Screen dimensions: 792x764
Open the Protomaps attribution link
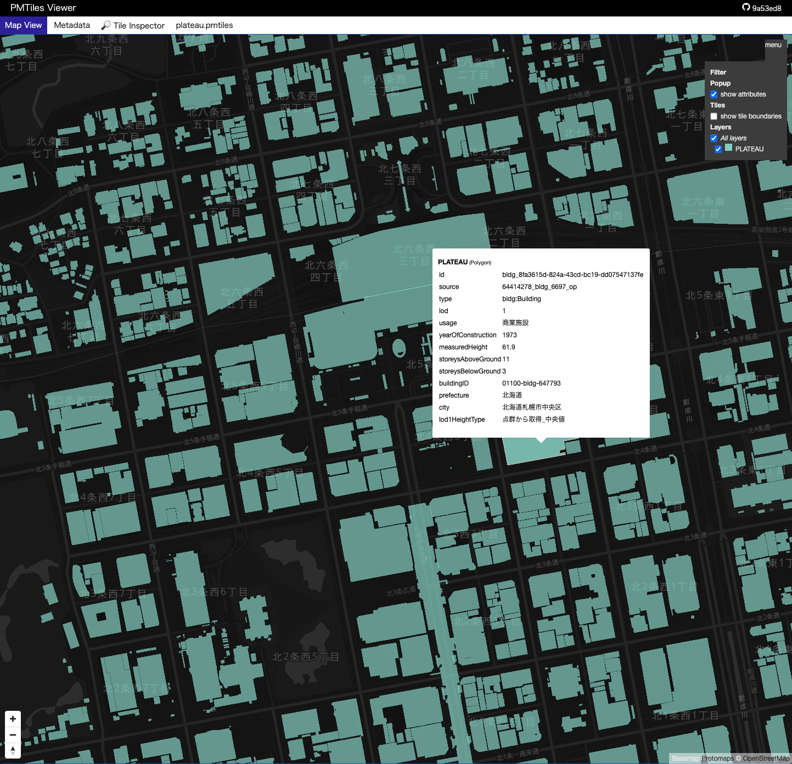[x=717, y=759]
